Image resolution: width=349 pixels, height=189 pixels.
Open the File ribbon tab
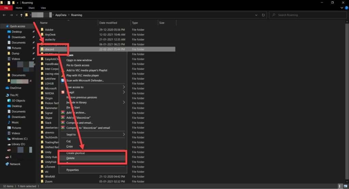(6, 8)
